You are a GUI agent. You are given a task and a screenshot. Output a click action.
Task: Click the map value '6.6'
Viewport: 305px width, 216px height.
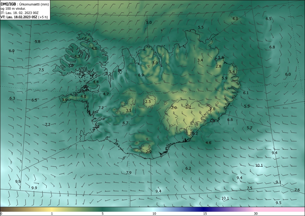[x=230, y=120]
